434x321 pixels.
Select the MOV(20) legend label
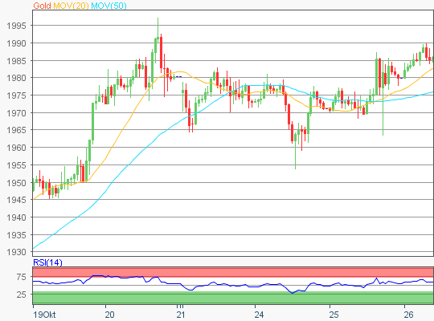pos(71,6)
